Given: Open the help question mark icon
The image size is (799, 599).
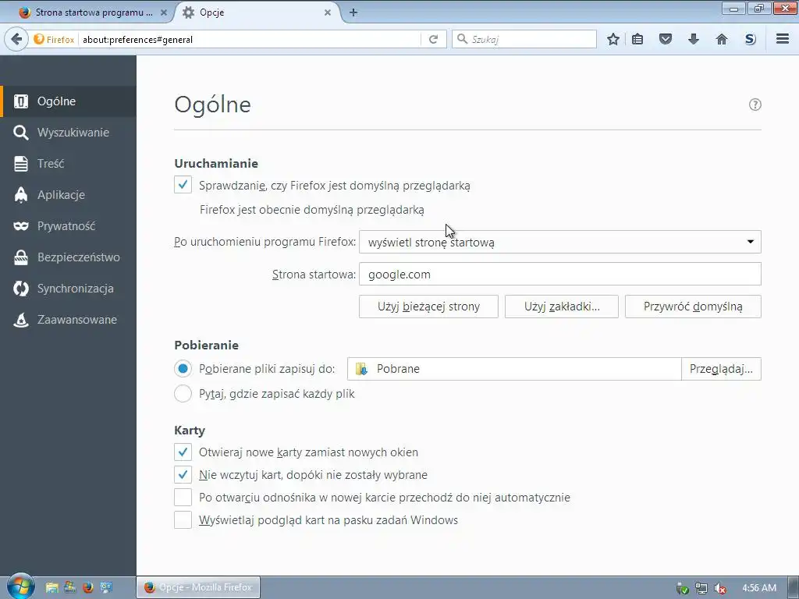Looking at the screenshot, I should 755,105.
